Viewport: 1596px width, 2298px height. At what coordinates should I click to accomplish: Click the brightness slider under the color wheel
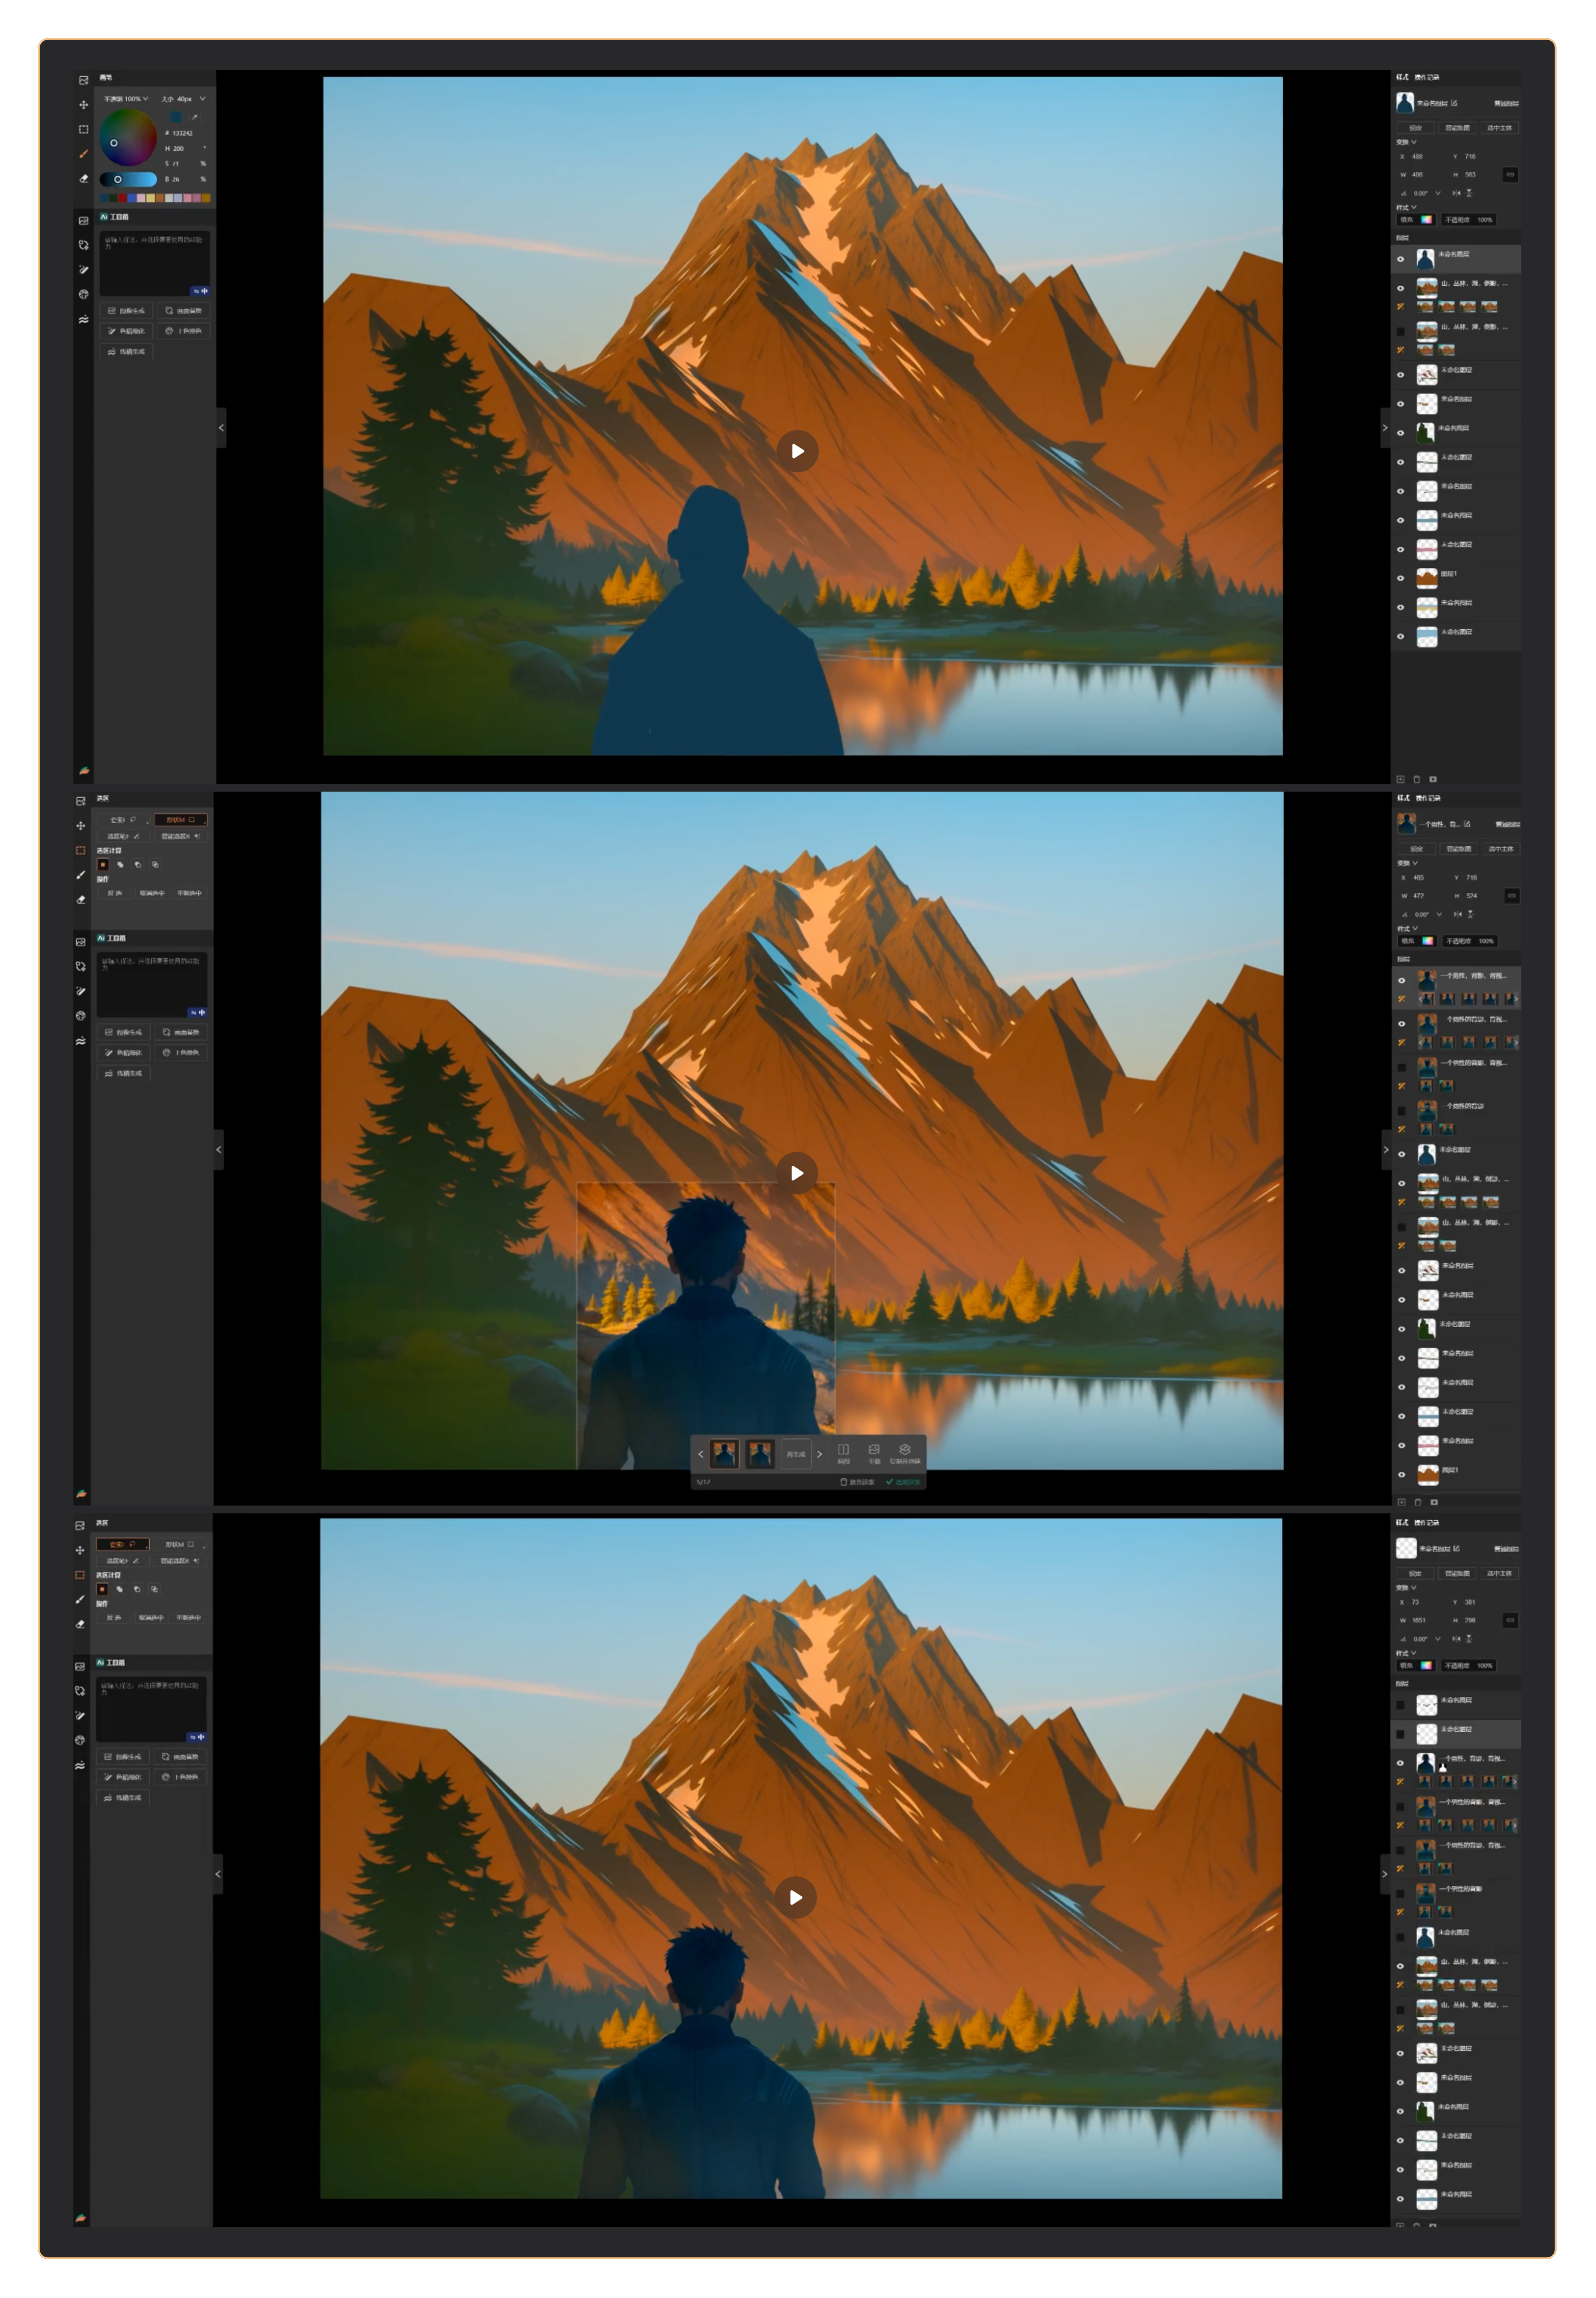[128, 180]
